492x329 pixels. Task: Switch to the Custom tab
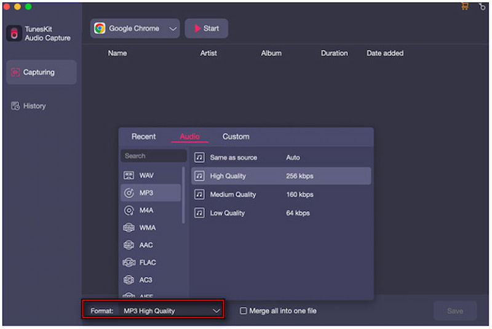(x=236, y=137)
